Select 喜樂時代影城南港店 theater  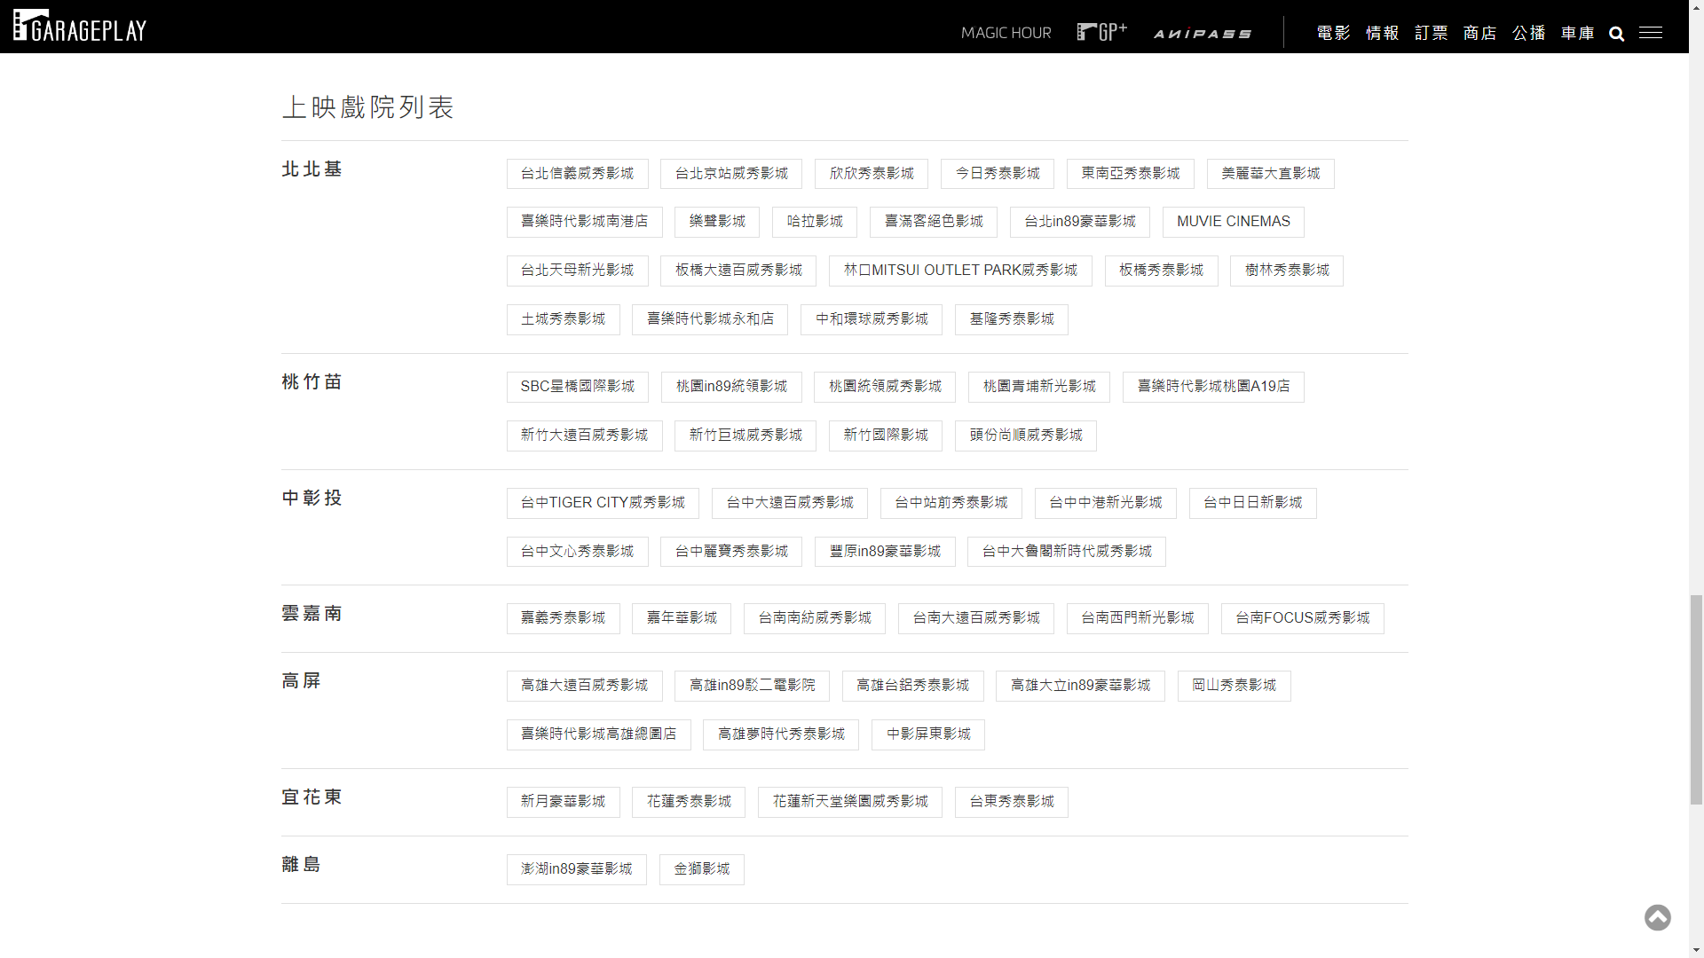[585, 222]
